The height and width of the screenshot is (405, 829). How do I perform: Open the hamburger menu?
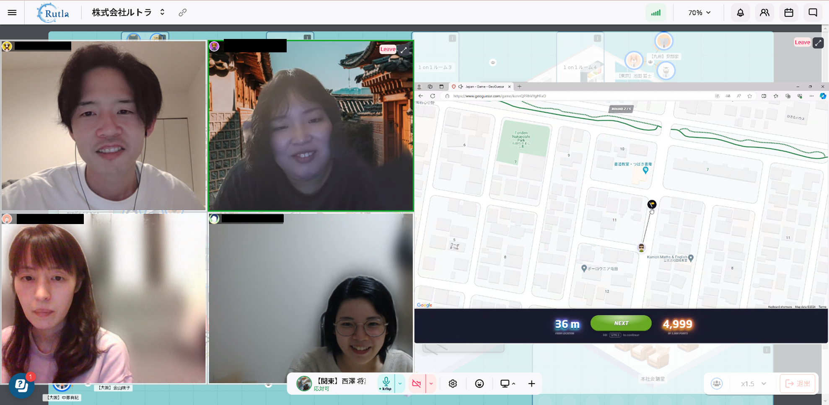(x=12, y=13)
